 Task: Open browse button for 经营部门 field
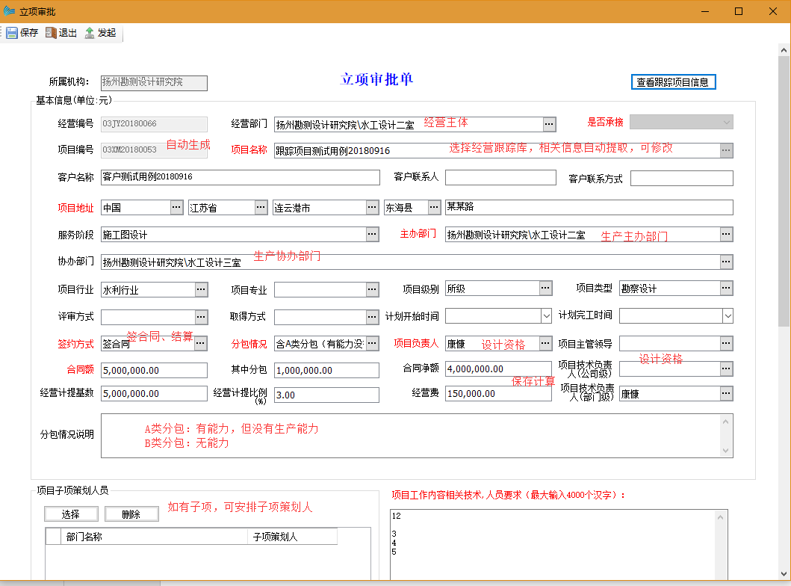549,123
